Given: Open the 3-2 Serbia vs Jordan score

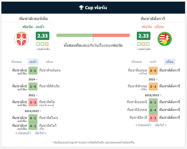Looking at the screenshot, I should click(33, 71).
